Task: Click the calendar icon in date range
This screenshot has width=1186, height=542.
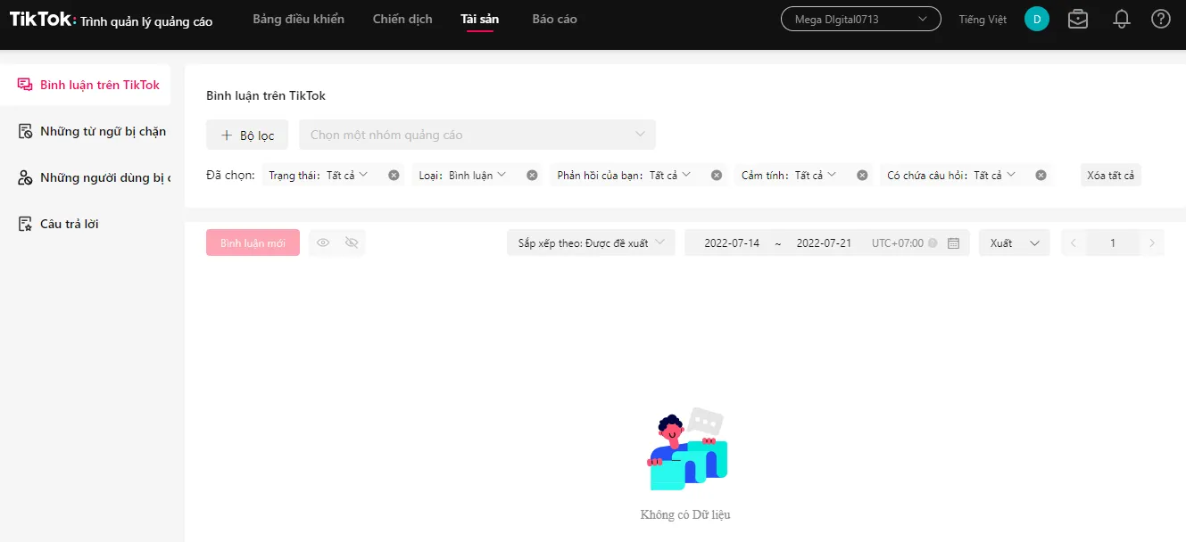Action: click(x=953, y=243)
